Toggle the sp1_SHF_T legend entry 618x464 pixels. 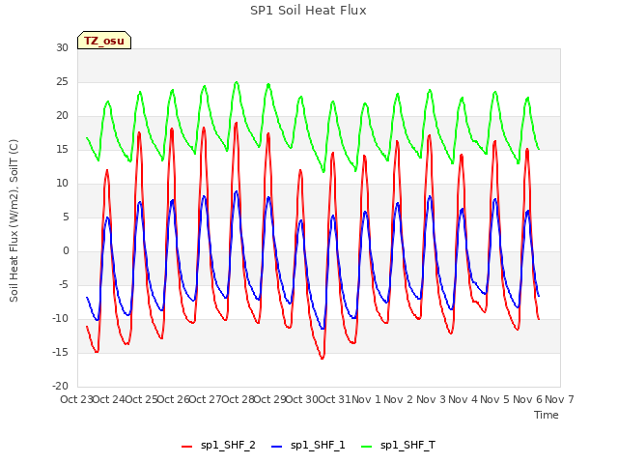(x=398, y=446)
